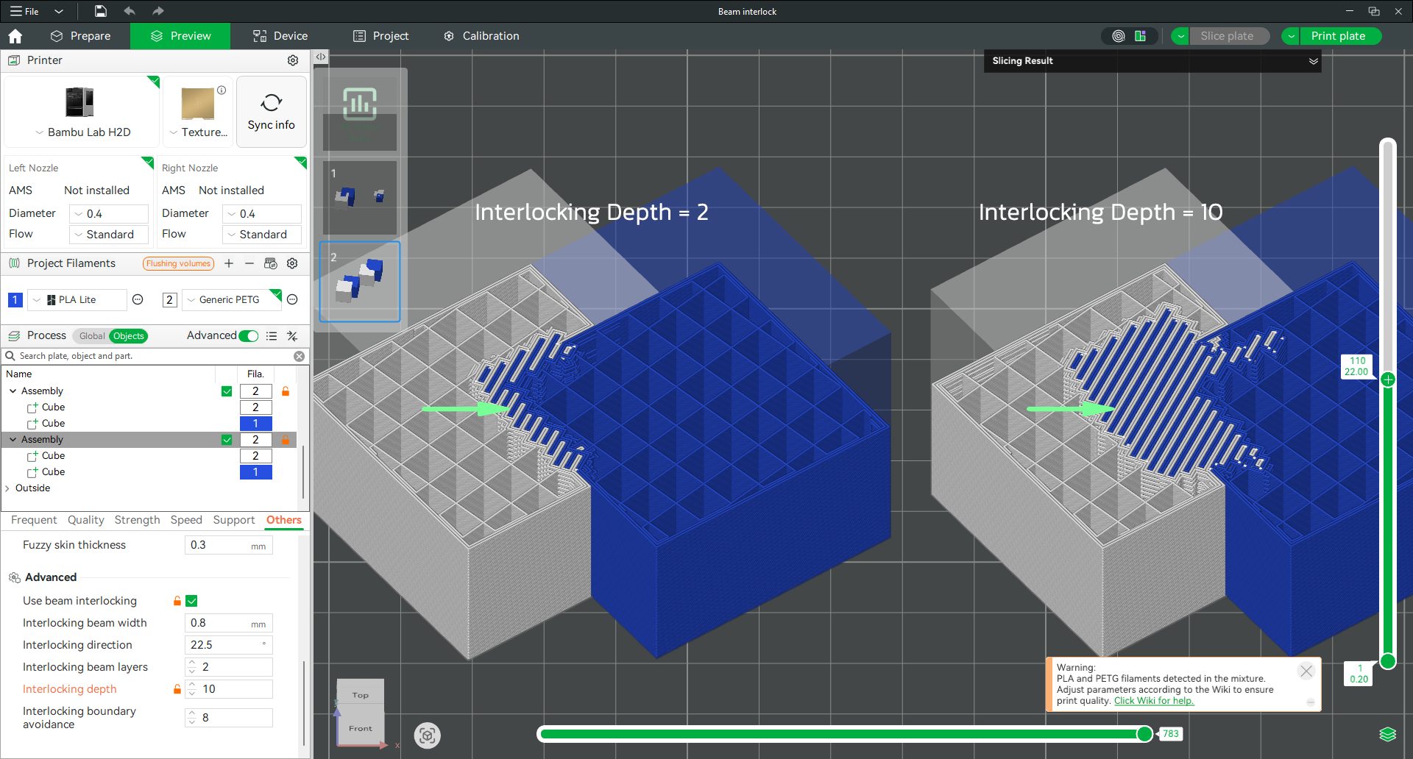Switch to the Prepare tab
Viewport: 1413px width, 759px height.
point(81,36)
